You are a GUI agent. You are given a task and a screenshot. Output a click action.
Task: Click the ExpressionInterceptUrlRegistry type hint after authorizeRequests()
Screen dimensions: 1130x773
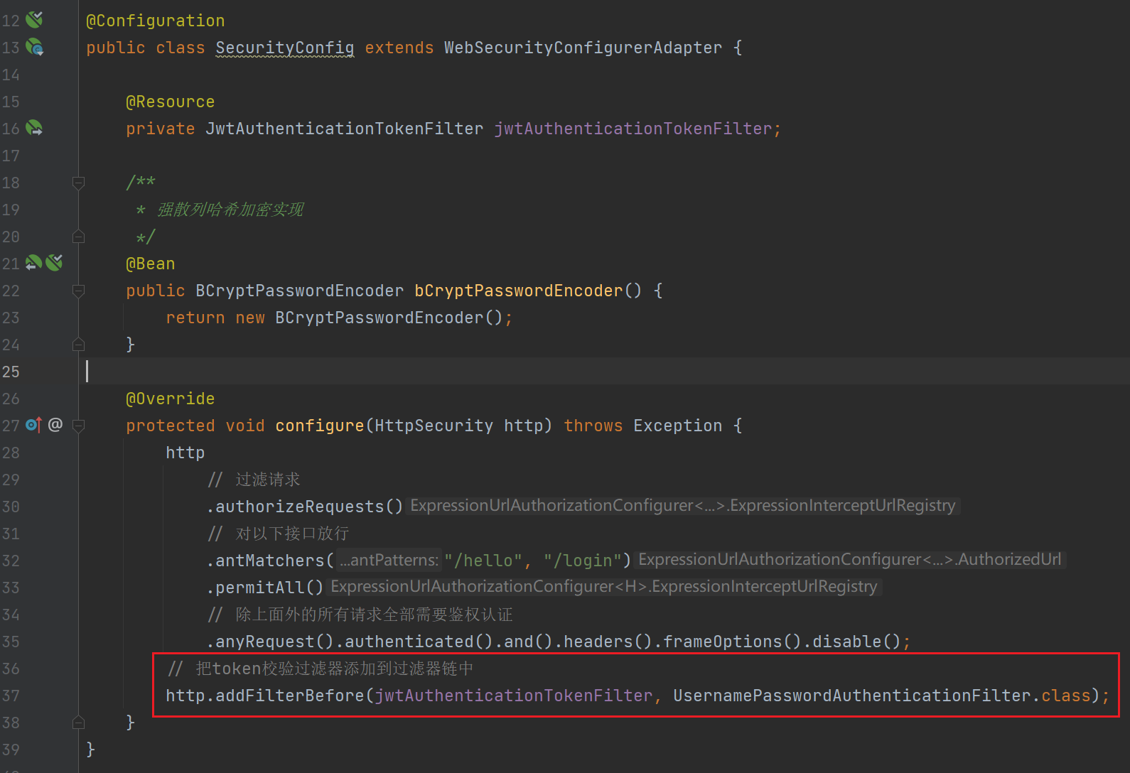pos(682,506)
